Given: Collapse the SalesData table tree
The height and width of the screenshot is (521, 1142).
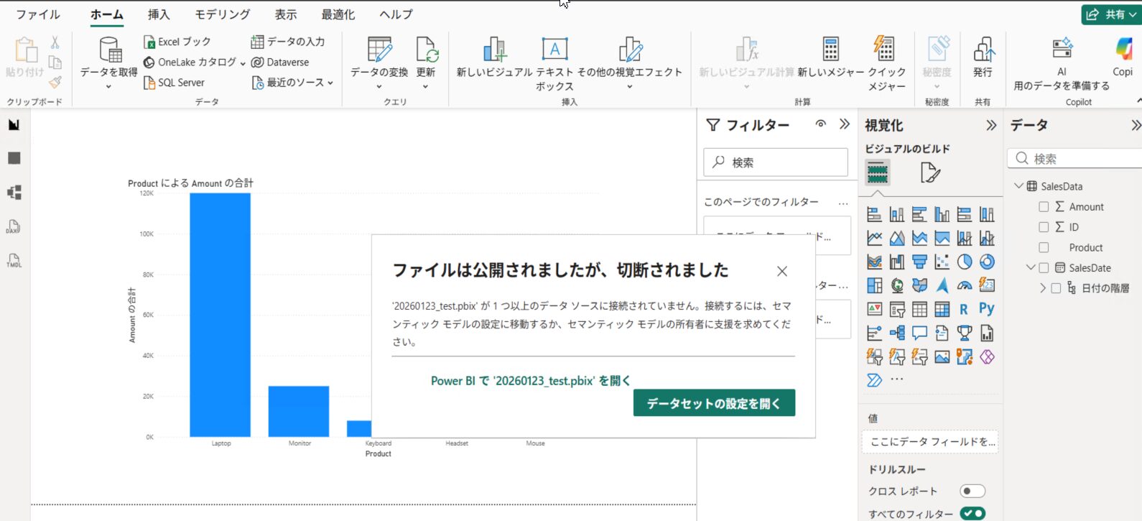Looking at the screenshot, I should [1018, 186].
